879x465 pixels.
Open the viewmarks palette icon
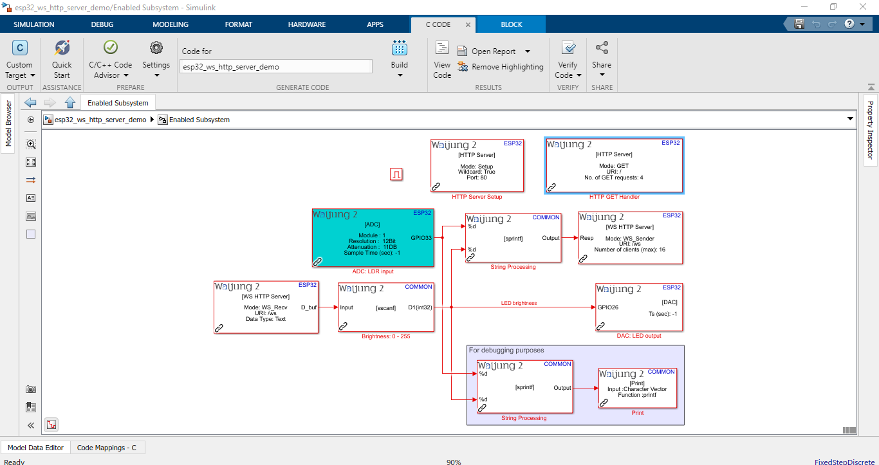(x=31, y=407)
